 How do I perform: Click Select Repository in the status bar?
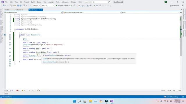pos(172,97)
